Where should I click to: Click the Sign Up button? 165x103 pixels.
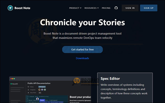149,8
